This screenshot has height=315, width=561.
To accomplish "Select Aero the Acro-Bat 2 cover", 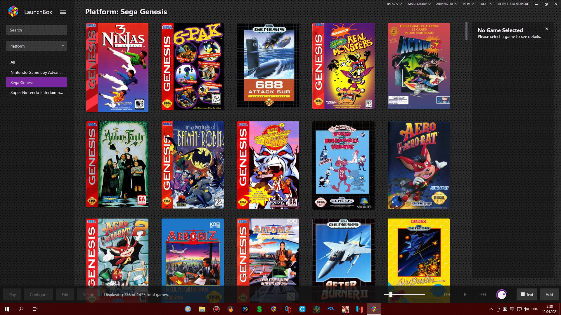I will [117, 252].
